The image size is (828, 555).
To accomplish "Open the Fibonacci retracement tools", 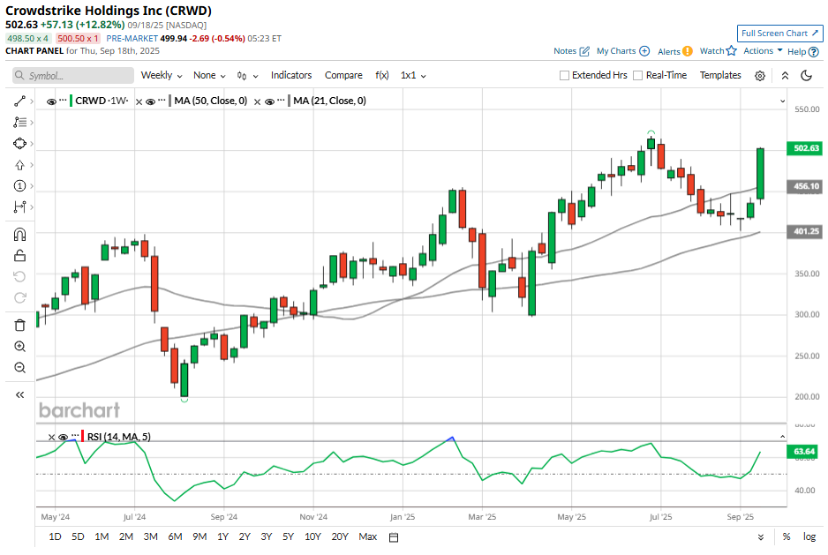I will click(19, 122).
